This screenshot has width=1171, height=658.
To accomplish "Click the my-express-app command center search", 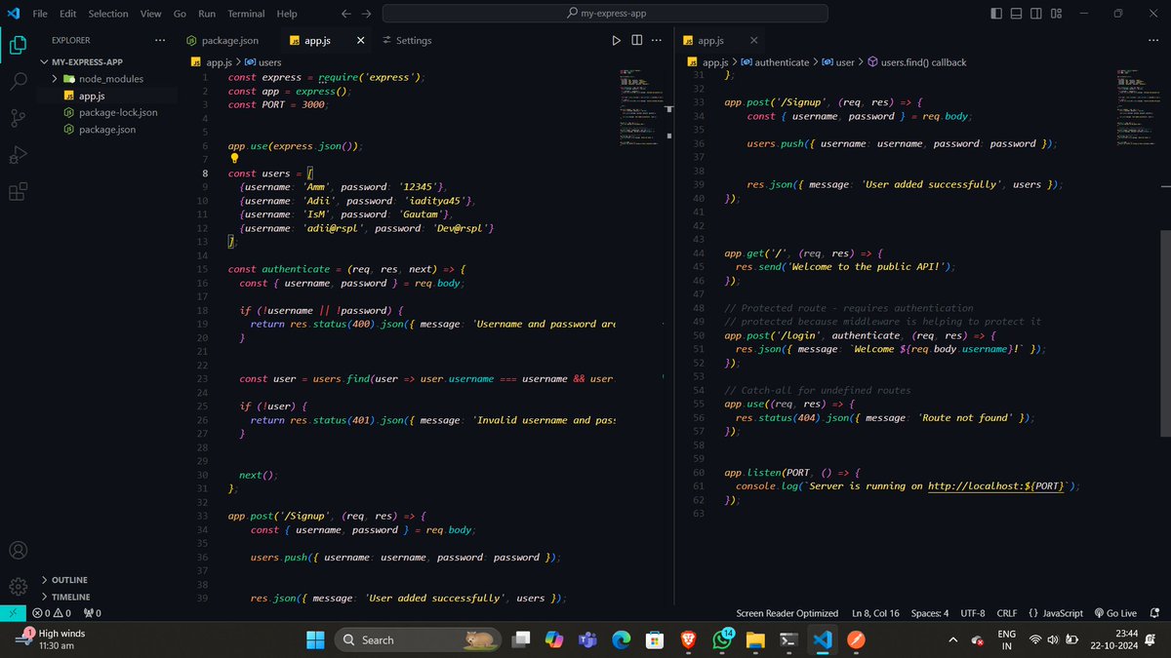I will [x=605, y=14].
